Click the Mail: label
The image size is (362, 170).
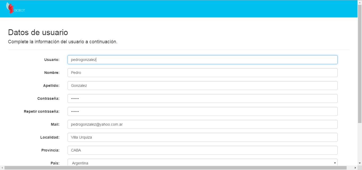point(55,124)
